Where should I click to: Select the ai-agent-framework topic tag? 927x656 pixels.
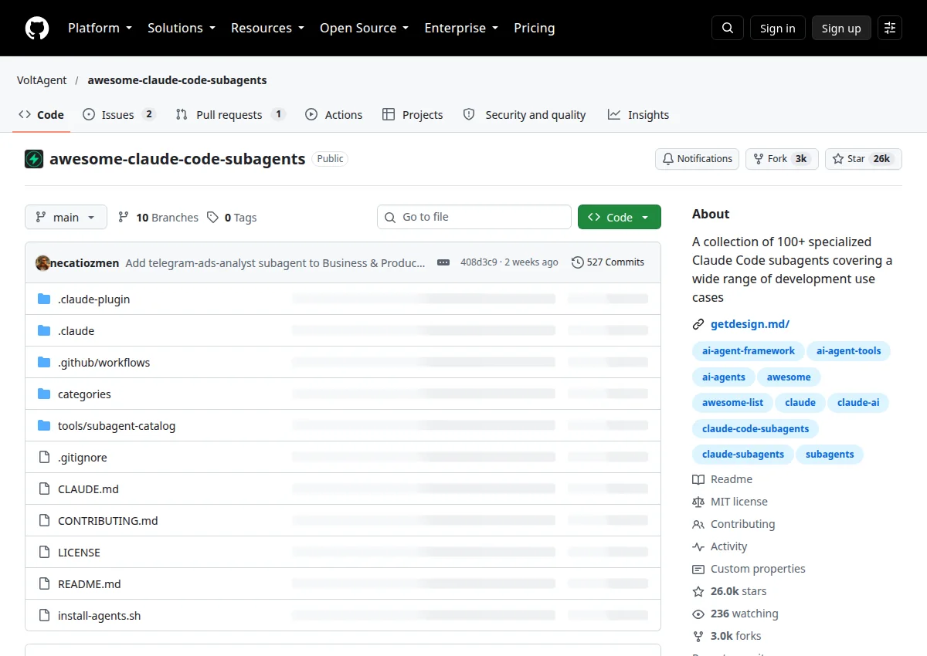click(749, 350)
